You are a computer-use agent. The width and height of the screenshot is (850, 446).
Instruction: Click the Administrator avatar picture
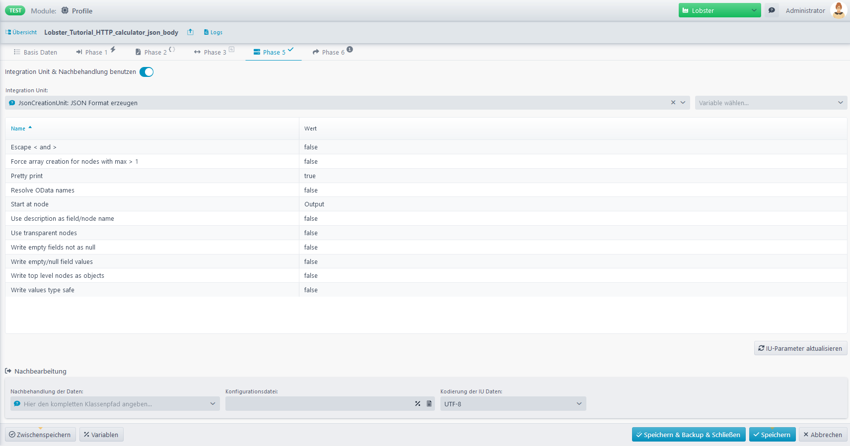(839, 10)
